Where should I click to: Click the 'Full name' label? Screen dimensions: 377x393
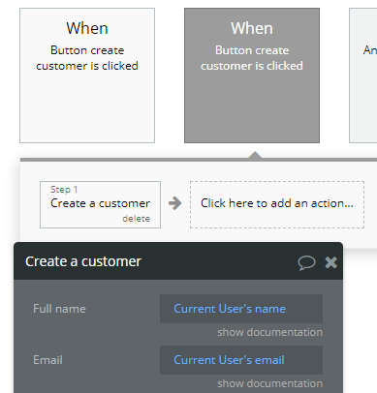(x=59, y=309)
